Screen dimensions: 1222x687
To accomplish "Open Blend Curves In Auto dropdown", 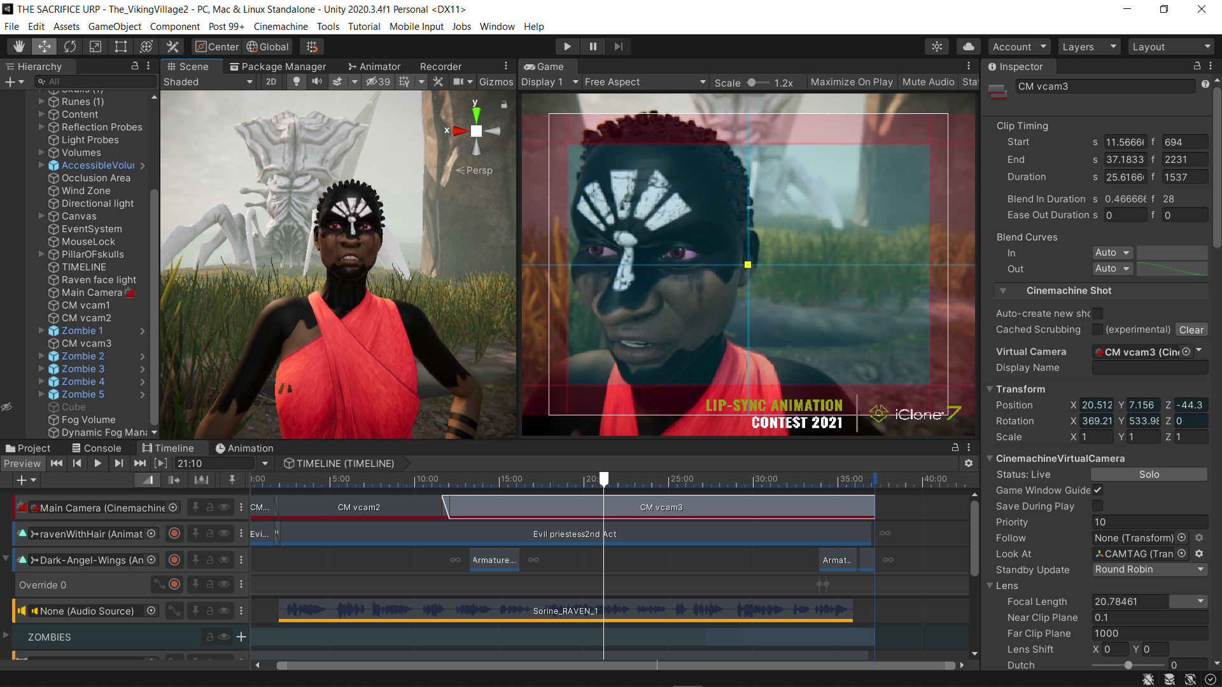I will (x=1113, y=253).
